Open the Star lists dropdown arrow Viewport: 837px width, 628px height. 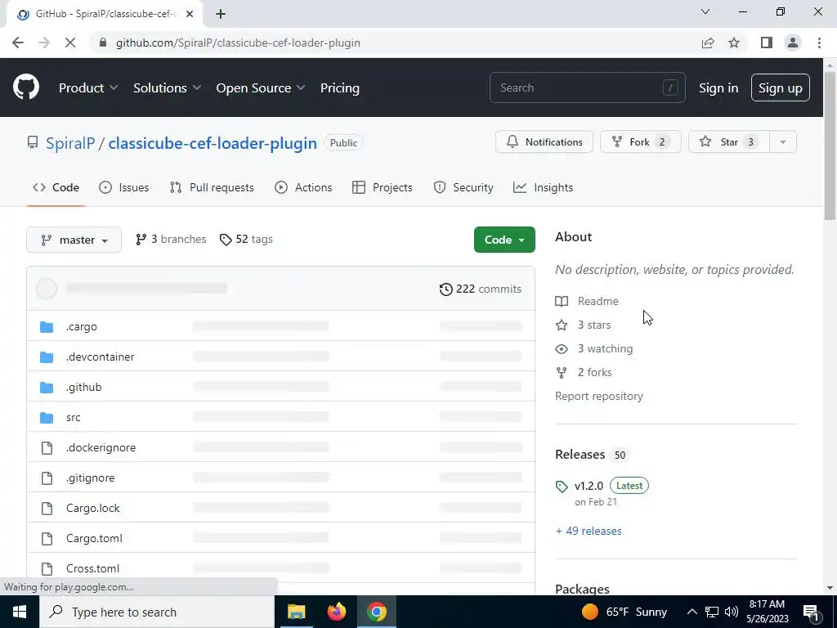tap(783, 142)
